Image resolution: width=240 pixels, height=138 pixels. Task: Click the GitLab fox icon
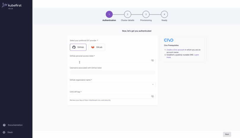coord(93,47)
